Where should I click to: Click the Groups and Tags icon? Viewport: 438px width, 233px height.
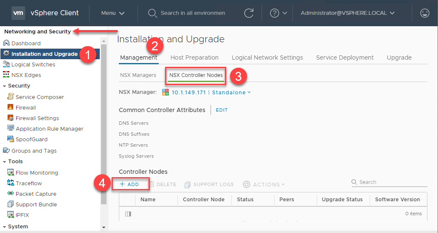6,151
